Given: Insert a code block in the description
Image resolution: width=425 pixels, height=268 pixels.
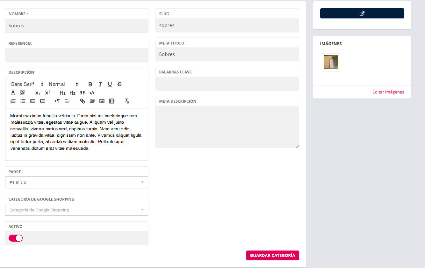Looking at the screenshot, I should pyautogui.click(x=92, y=93).
